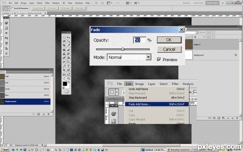Screen dimensions: 243x152
Task: Open the Window menu in main menu bar
Action: pyautogui.click(x=79, y=3)
